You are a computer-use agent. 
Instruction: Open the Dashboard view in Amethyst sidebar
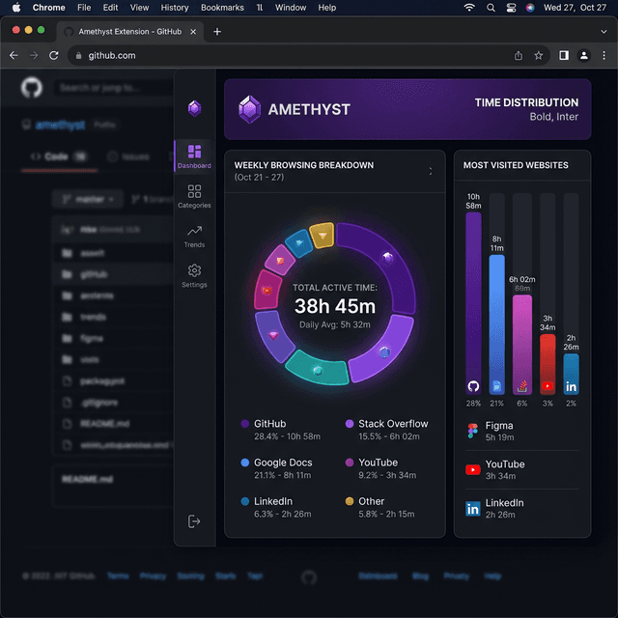194,155
